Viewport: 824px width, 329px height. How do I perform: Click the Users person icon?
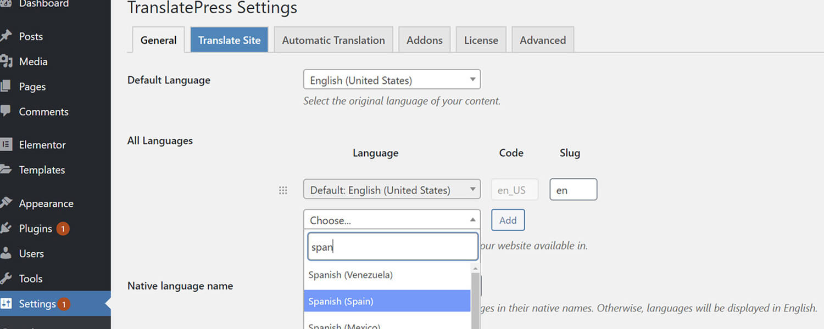5,253
